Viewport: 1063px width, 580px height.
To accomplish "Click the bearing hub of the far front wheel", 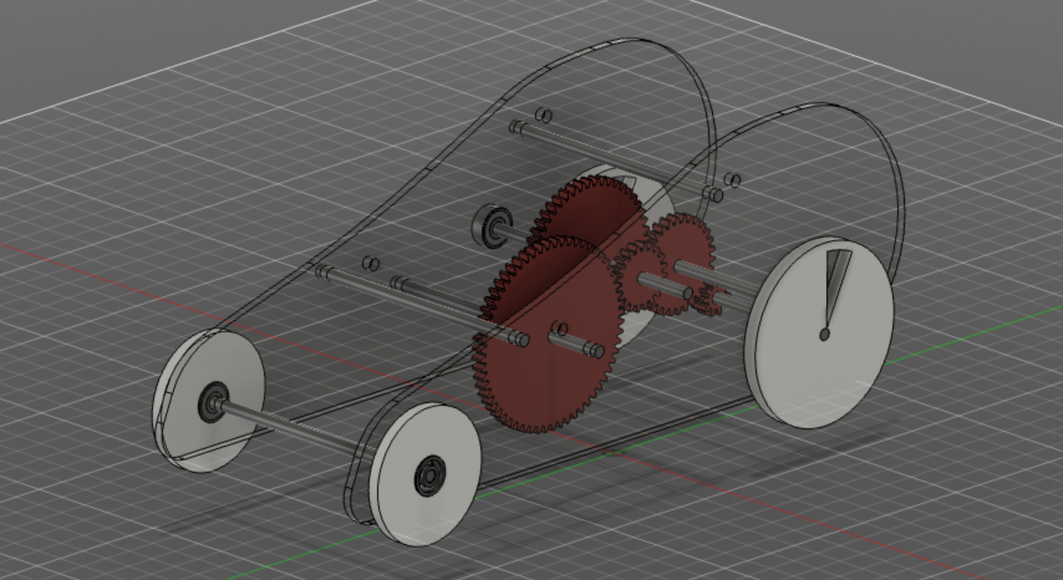I will pos(212,404).
